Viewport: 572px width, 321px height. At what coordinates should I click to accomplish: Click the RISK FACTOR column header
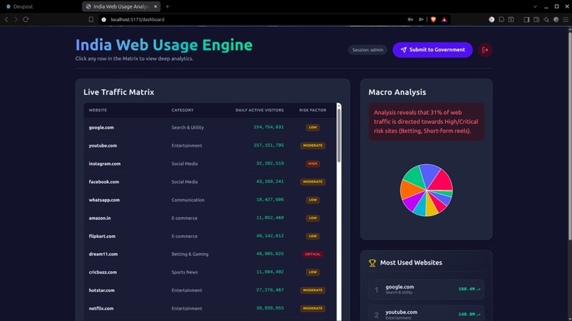313,110
